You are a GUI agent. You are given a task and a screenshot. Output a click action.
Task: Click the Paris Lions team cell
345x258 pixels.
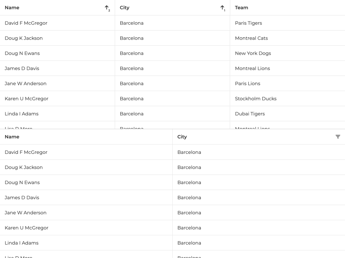[247, 84]
